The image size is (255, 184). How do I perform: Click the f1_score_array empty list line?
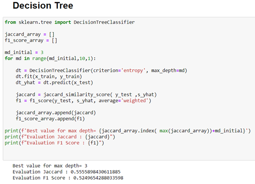31,40
